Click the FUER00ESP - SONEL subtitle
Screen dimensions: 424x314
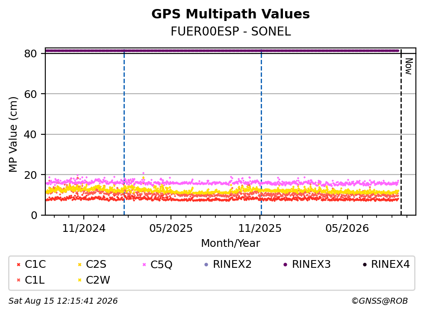tap(231, 32)
